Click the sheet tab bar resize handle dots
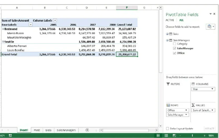Viewport: 219px width, 138px height. click(96, 130)
